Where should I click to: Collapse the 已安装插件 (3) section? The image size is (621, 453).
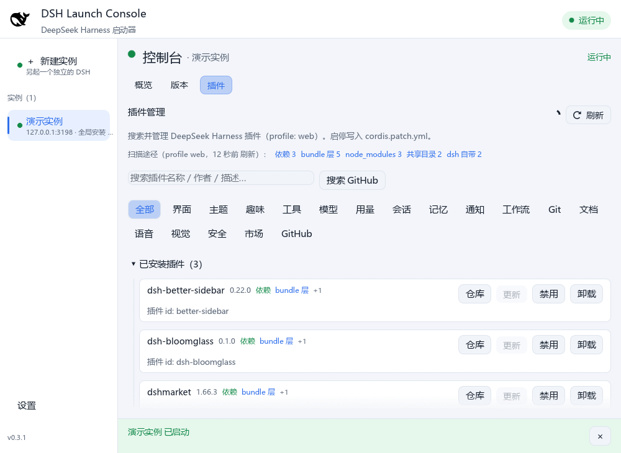click(134, 264)
